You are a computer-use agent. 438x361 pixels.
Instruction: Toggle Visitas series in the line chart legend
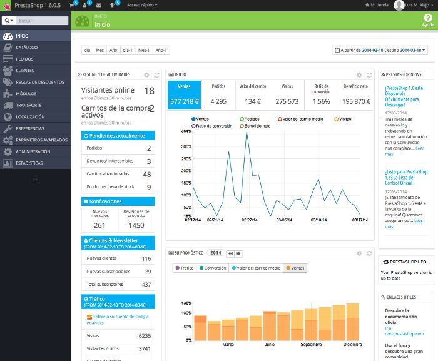[x=343, y=119]
